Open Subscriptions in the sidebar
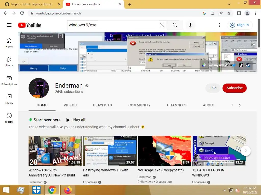The height and width of the screenshot is (195, 261). point(9,80)
